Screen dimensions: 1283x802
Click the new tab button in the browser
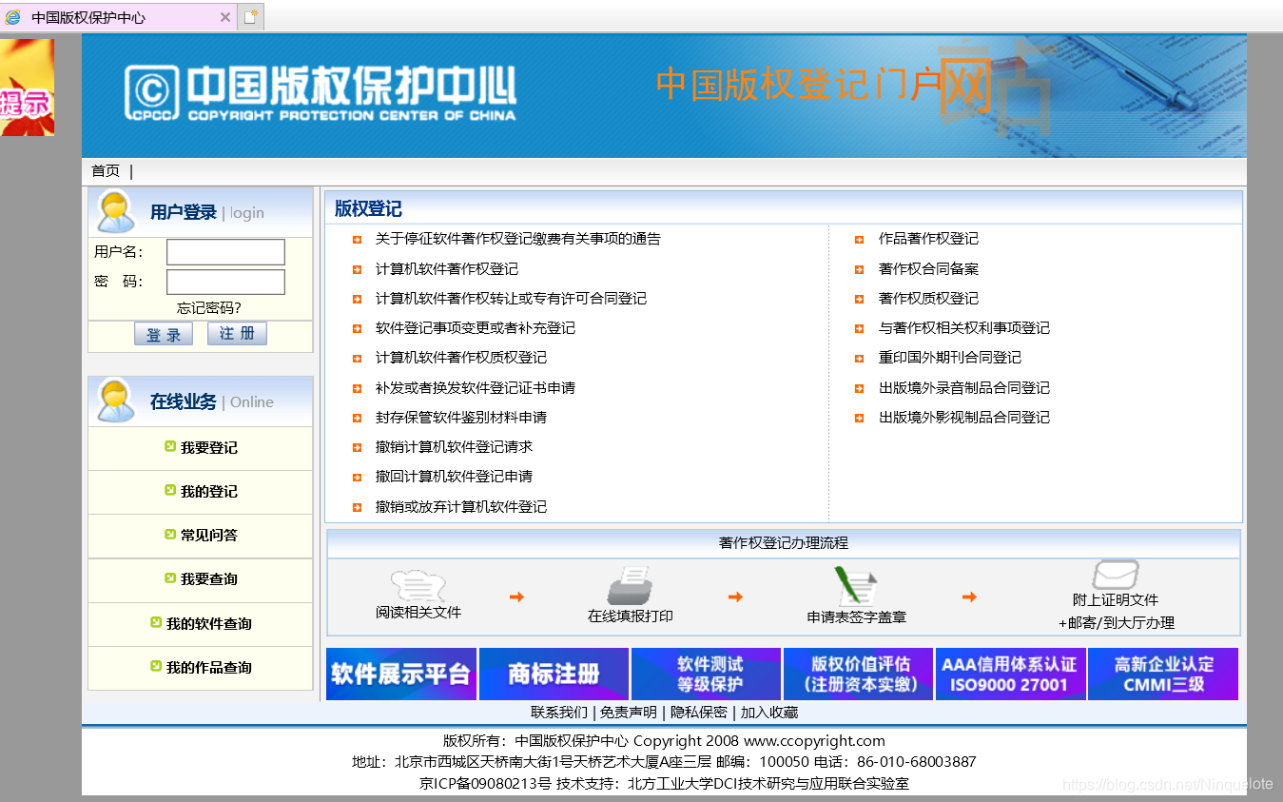pos(250,15)
